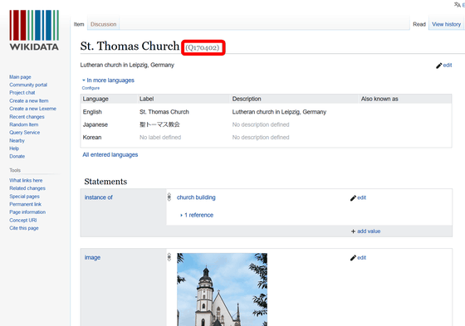Screen dimensions: 465x326
Task: Select the Read tab
Action: click(419, 24)
